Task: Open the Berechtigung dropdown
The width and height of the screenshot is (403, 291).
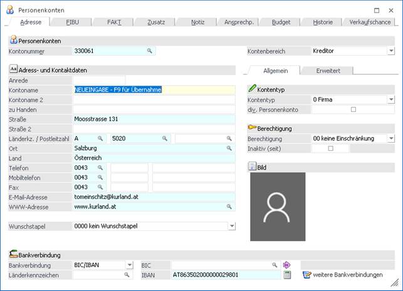Action: pyautogui.click(x=390, y=138)
